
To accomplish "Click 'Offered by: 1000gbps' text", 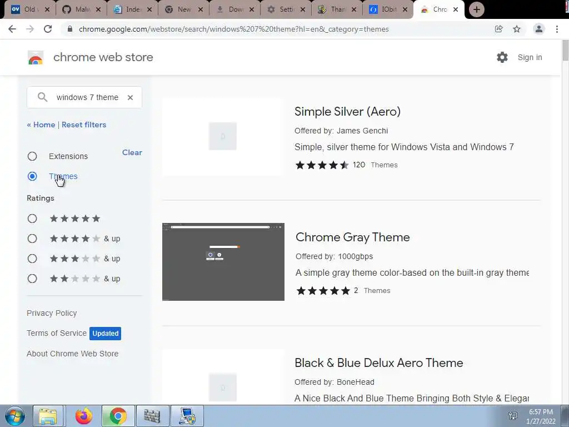I will [334, 256].
